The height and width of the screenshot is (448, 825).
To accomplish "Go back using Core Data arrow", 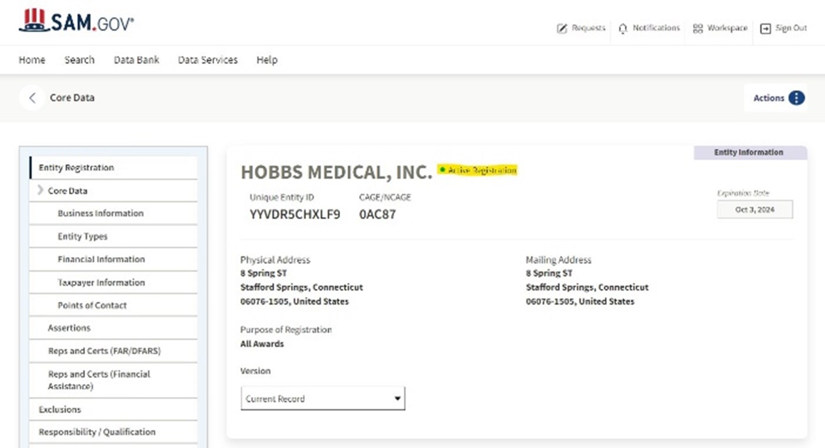I will 32,98.
